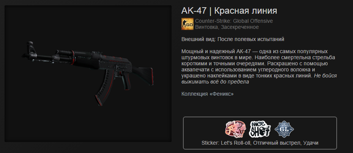Click the pistol grip of the rifle
Image resolution: width=353 pixels, height=153 pixels.
click(126, 81)
